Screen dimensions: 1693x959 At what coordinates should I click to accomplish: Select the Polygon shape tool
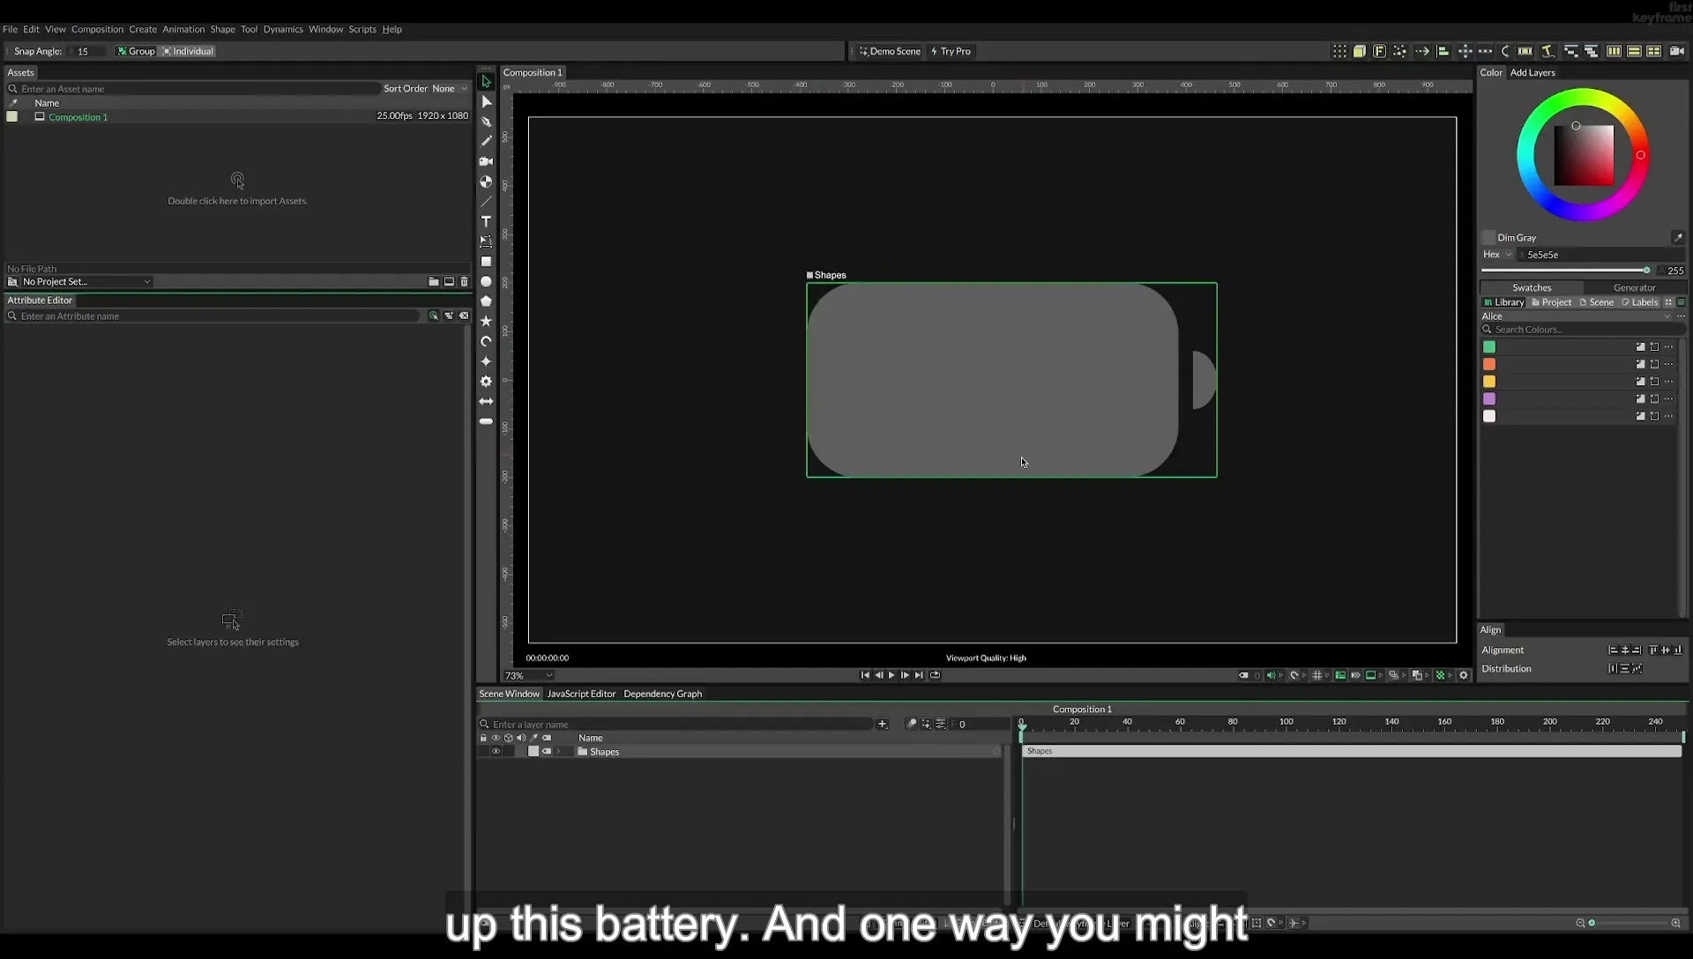[x=486, y=301]
